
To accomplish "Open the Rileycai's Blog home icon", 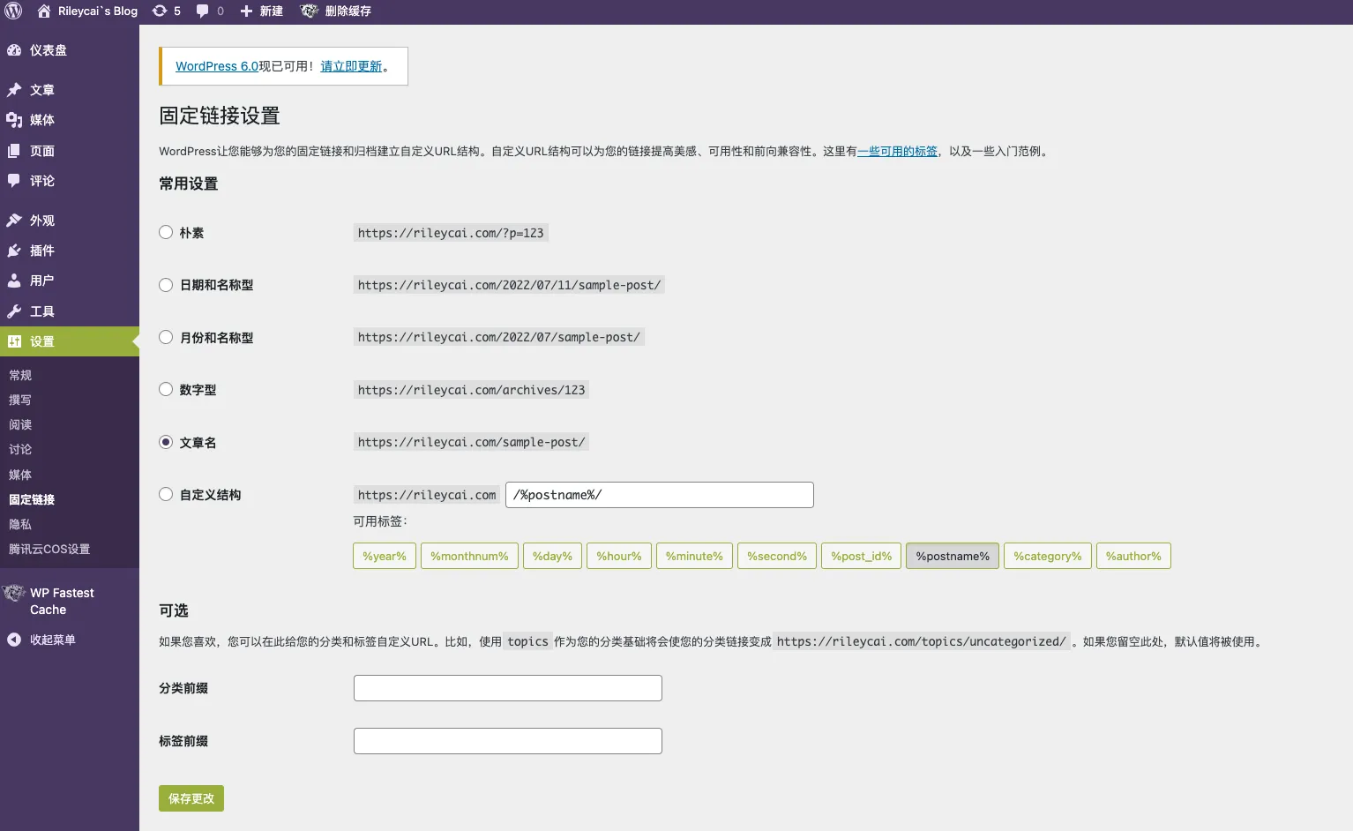I will pyautogui.click(x=44, y=11).
